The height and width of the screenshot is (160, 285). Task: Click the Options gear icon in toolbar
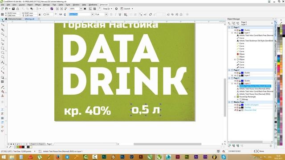coord(116,9)
